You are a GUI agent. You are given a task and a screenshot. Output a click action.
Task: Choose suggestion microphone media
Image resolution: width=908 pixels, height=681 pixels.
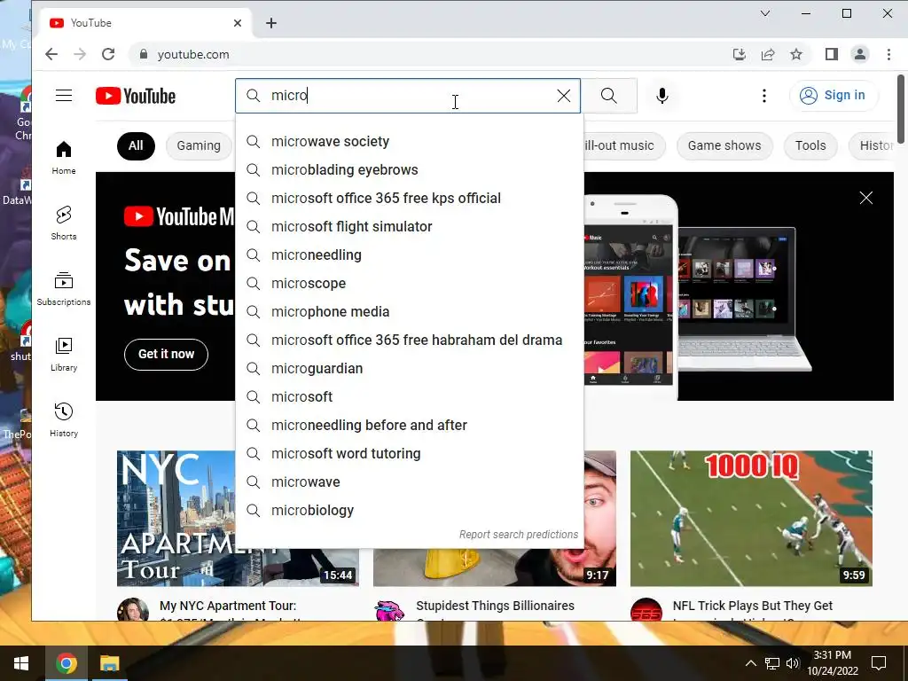[410, 311]
